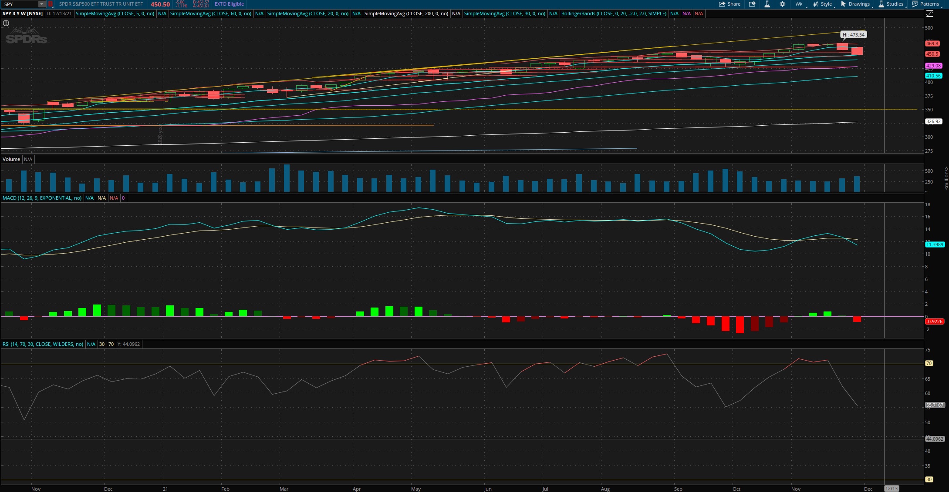Click the 429.08 magenta price axis bubble
949x492 pixels.
934,66
